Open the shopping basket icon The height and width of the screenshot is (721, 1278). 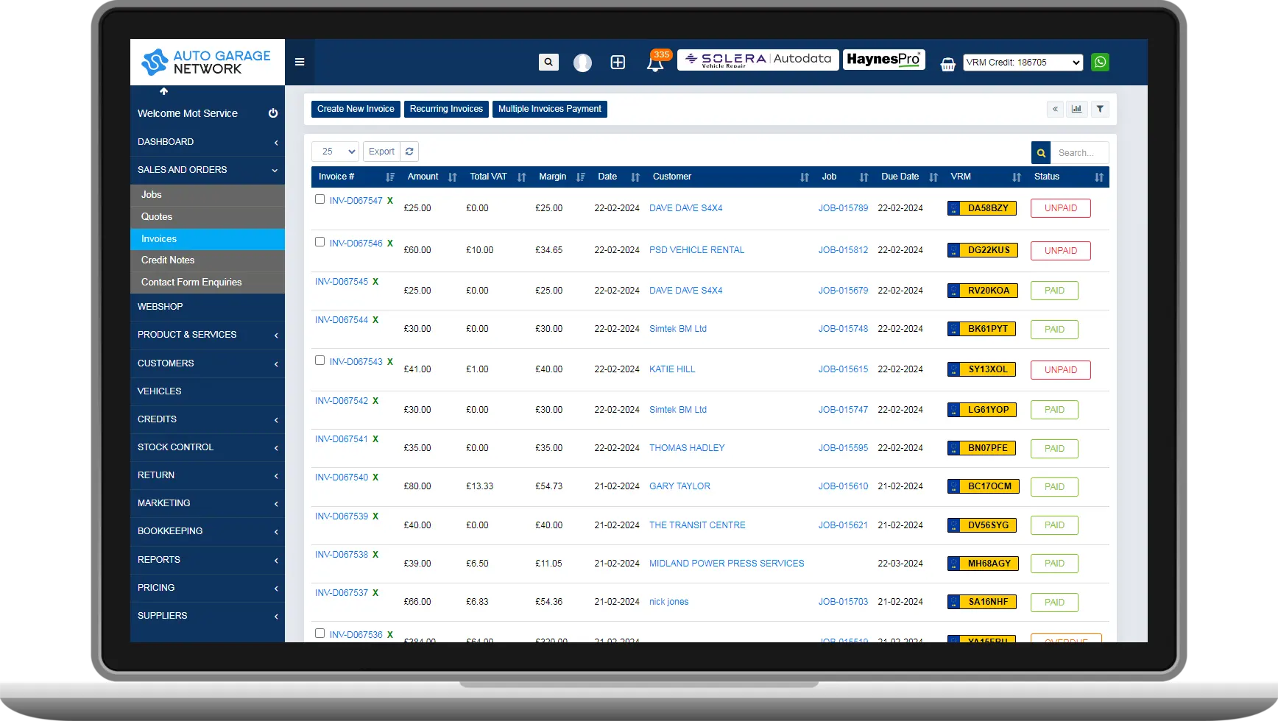click(947, 63)
